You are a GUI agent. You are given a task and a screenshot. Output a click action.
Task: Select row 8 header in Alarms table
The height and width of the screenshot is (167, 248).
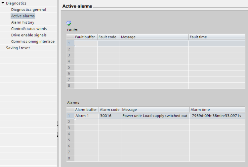(70, 158)
